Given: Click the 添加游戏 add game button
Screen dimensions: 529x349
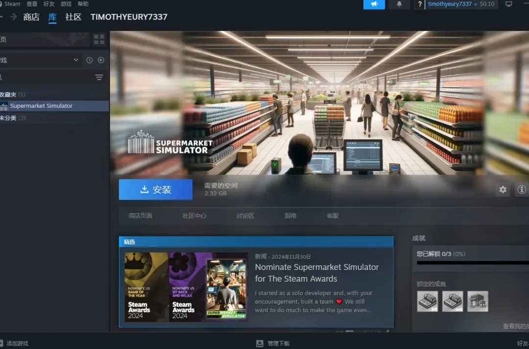Looking at the screenshot, I should tap(14, 344).
